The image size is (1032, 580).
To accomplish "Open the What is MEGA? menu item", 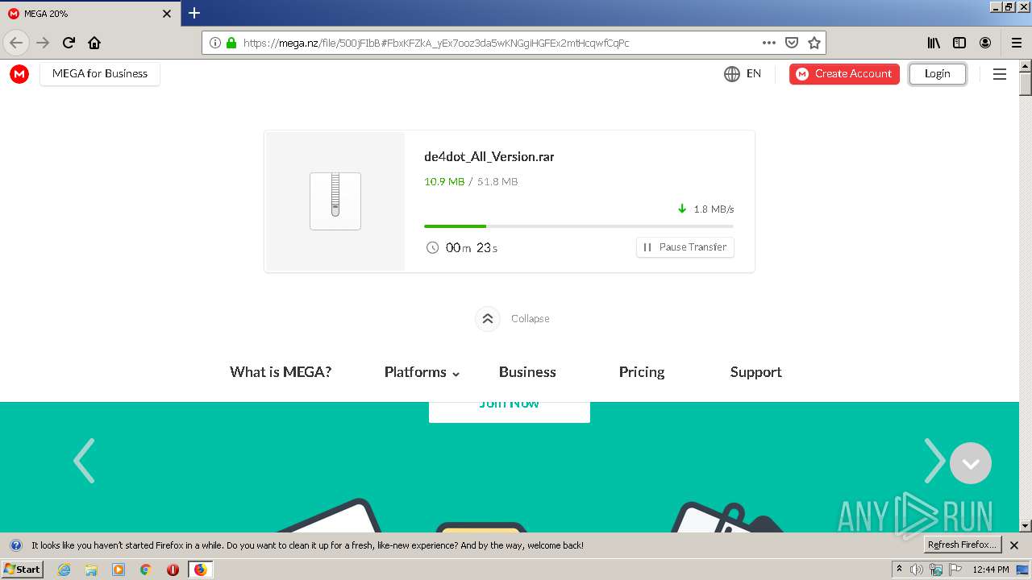I will [x=281, y=372].
